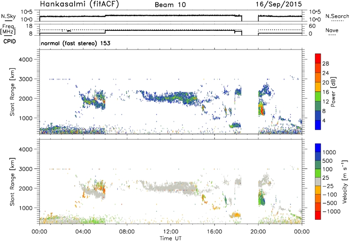Click the '4000' label on power panel axis
The image size is (349, 241).
click(25, 60)
